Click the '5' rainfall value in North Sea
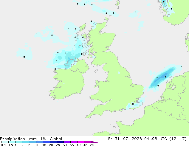This screenshot has width=189, height=146. point(165,77)
